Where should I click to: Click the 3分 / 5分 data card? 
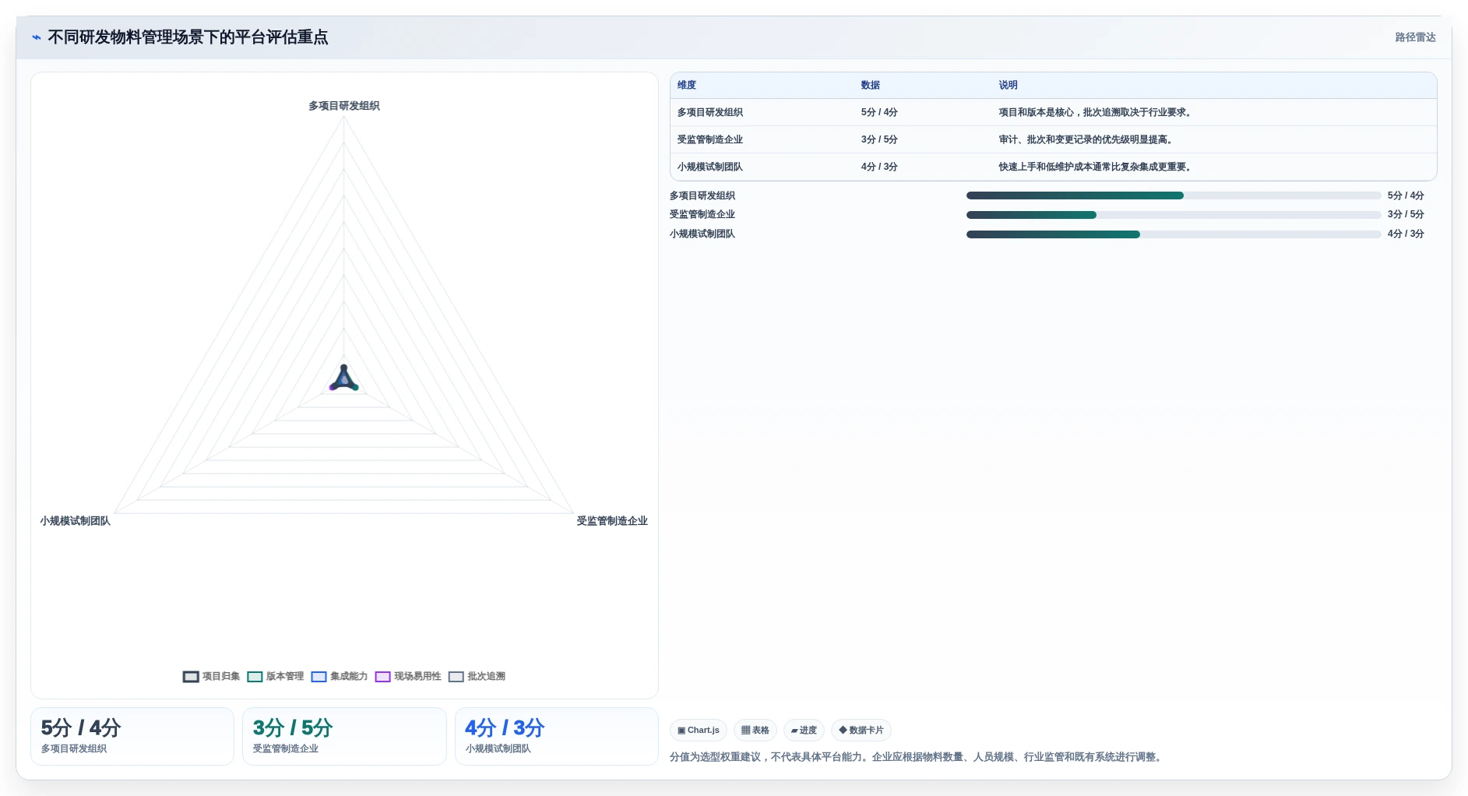344,737
